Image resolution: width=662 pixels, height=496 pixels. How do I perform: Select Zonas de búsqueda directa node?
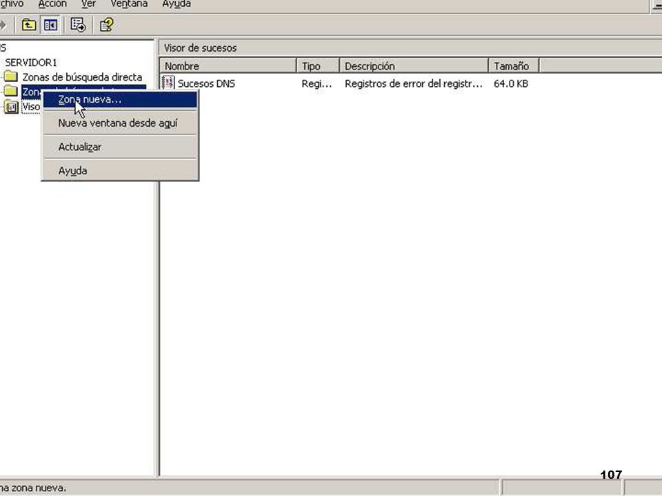[x=82, y=77]
